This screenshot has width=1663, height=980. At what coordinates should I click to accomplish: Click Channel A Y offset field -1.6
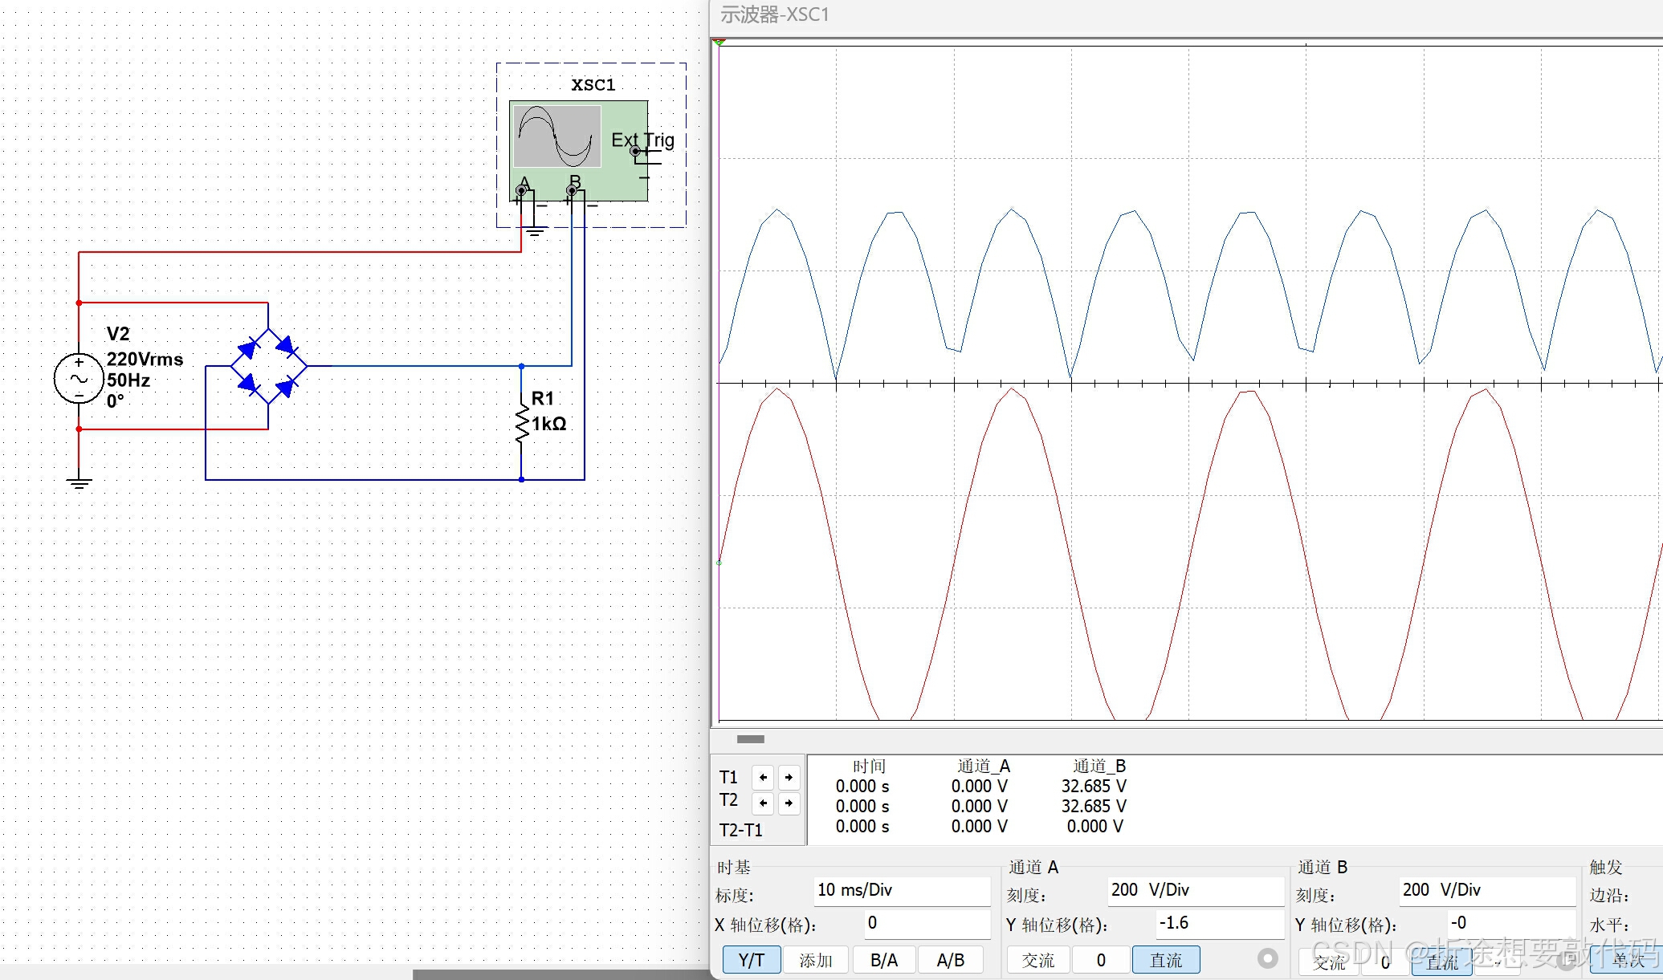[1219, 923]
